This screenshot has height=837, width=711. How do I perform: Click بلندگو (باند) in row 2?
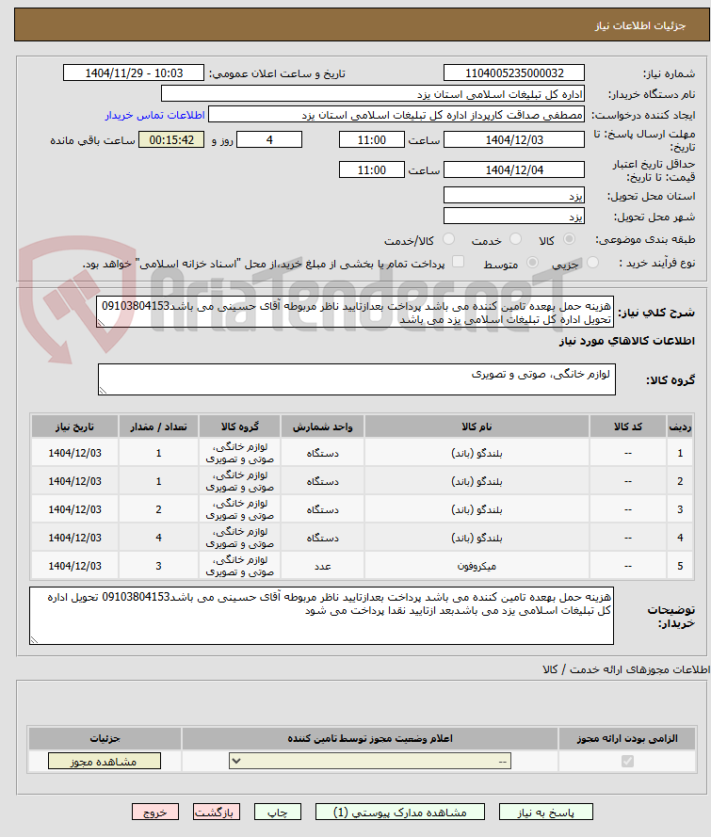477,481
